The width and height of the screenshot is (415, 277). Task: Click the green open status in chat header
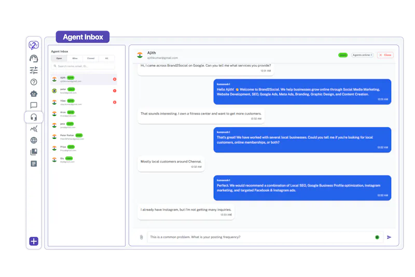pyautogui.click(x=343, y=55)
